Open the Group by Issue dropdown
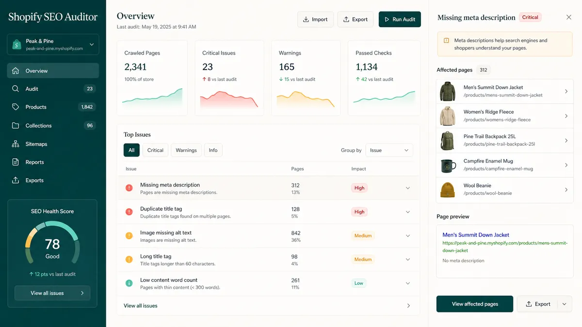This screenshot has width=582, height=327. click(x=389, y=150)
